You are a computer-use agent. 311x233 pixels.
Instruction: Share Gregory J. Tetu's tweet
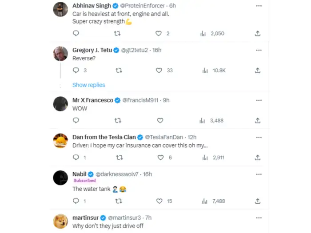[x=258, y=70]
